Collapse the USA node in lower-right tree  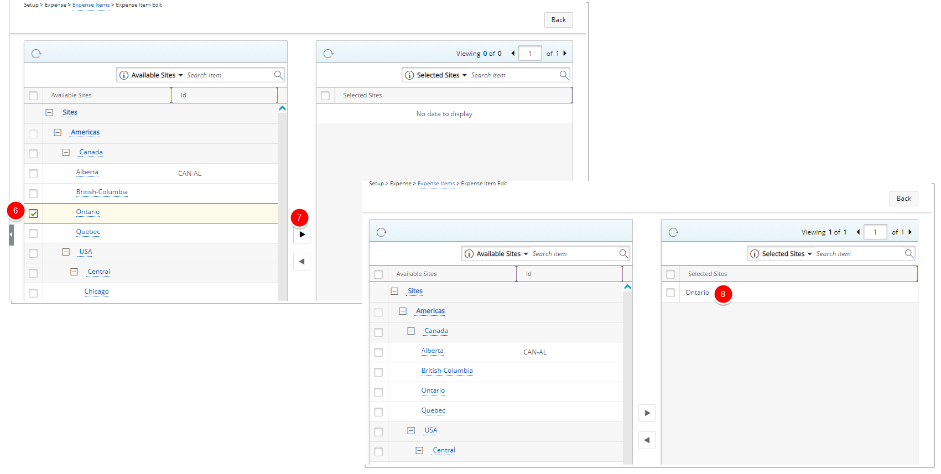pos(411,430)
